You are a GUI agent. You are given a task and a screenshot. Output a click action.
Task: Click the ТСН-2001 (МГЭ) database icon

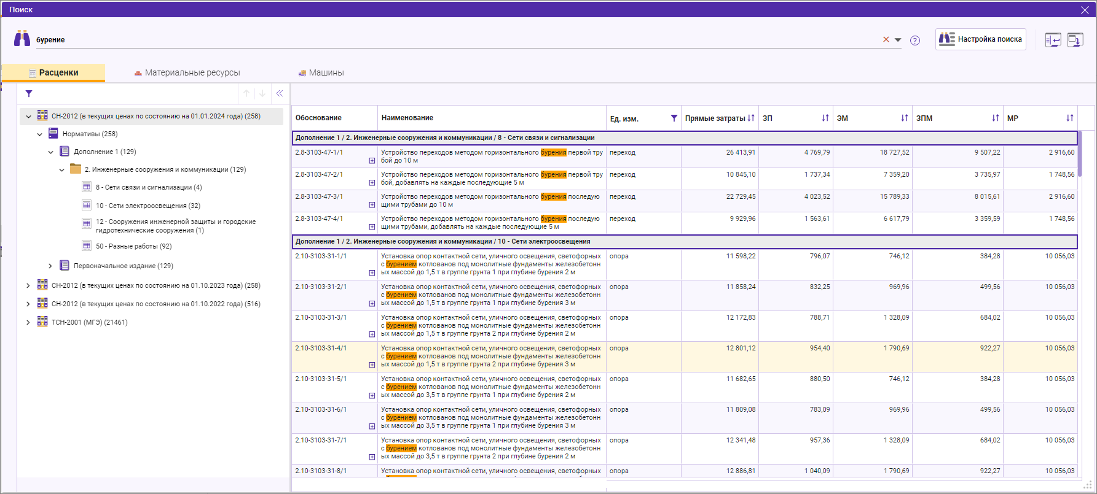point(42,322)
